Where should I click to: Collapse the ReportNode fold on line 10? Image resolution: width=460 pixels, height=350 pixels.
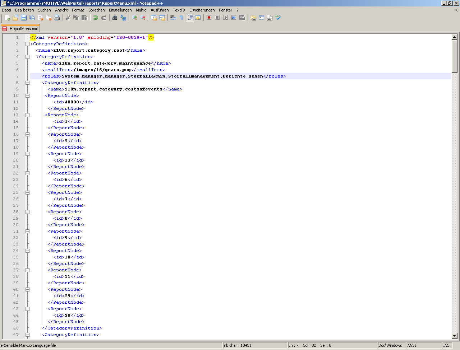(x=27, y=95)
